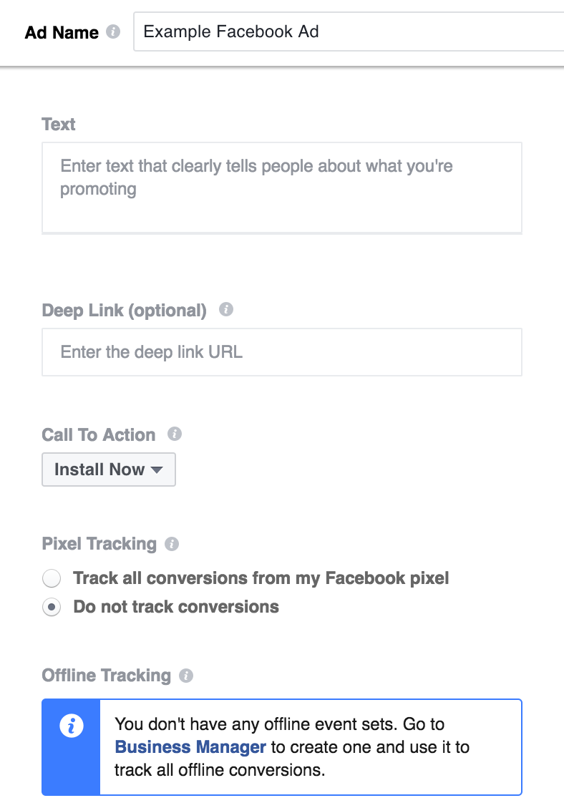This screenshot has height=803, width=564.
Task: Click the Deep Link (optional) label
Action: [x=125, y=311]
